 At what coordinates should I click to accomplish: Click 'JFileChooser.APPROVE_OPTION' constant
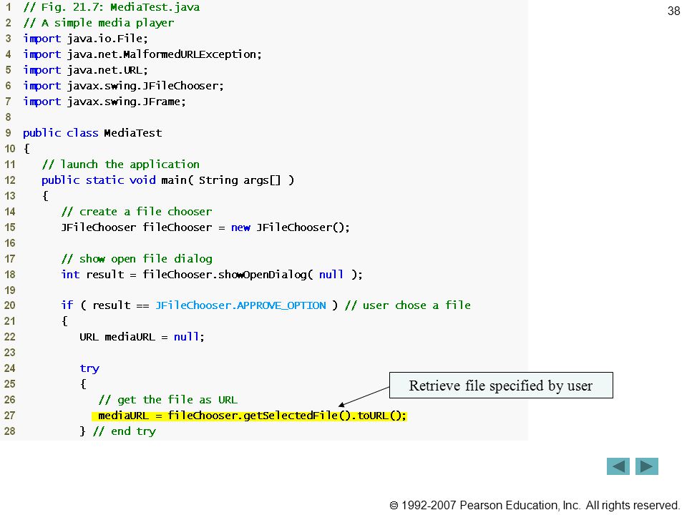point(240,305)
